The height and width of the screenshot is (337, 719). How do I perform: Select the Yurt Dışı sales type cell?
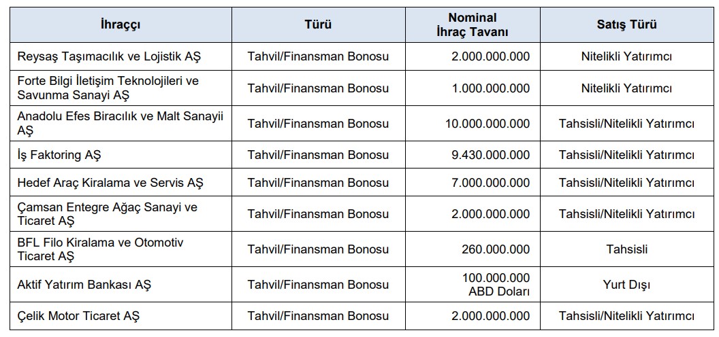pos(626,285)
